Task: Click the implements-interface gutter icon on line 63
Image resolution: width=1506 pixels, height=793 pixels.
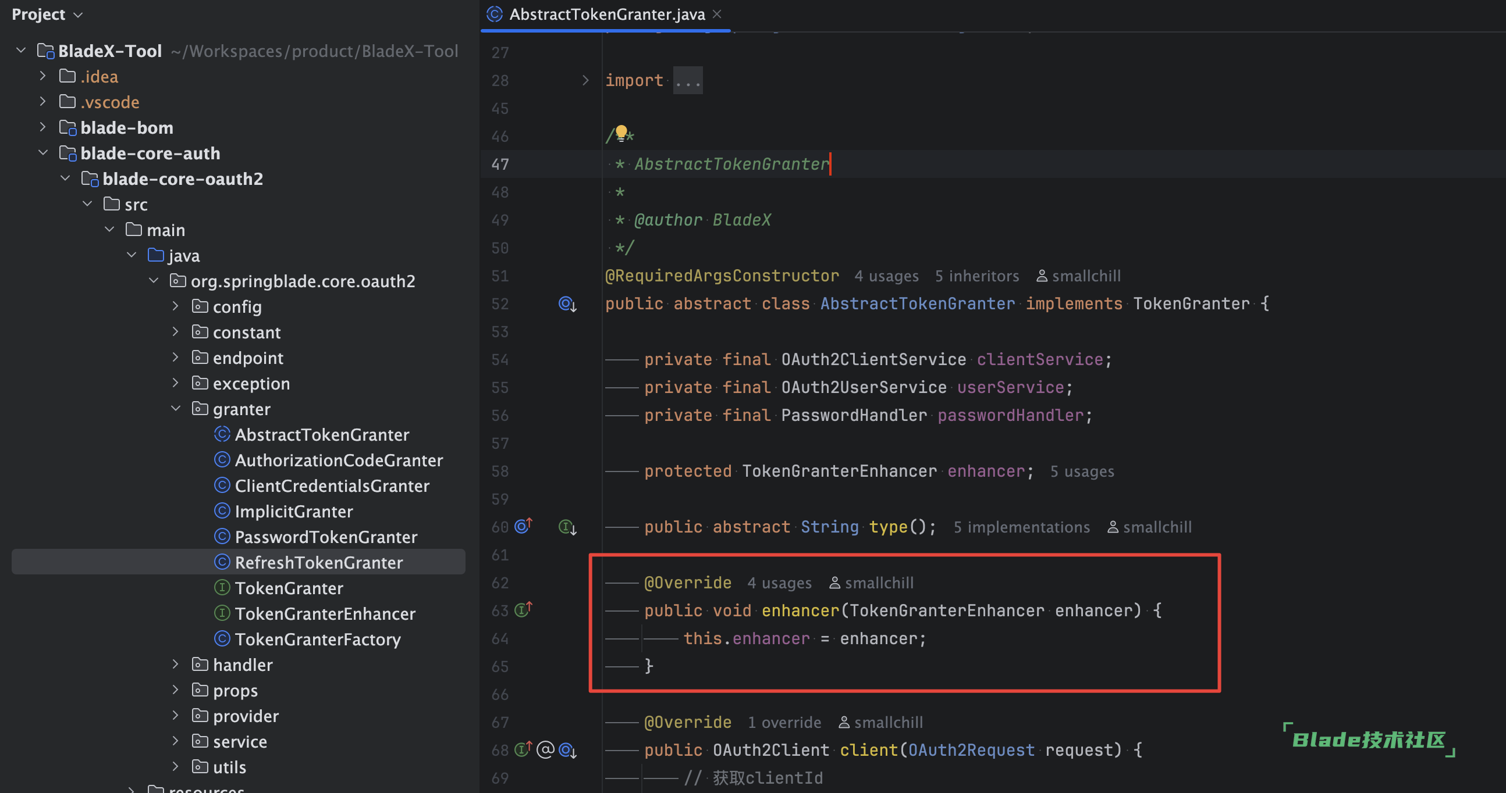Action: click(x=523, y=610)
